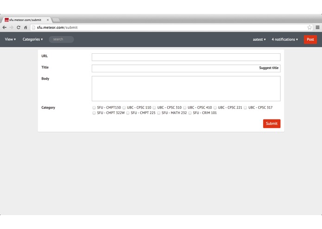Expand the View dropdown menu
This screenshot has height=229, width=322.
[x=10, y=39]
